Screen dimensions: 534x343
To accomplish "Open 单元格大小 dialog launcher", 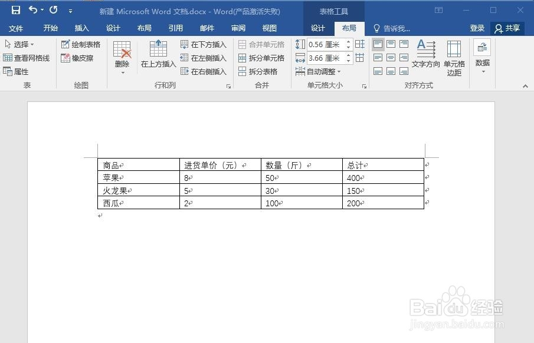I will (364, 87).
